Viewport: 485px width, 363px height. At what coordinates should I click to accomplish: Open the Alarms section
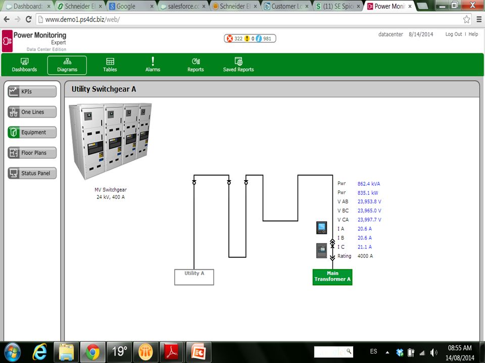click(x=153, y=65)
